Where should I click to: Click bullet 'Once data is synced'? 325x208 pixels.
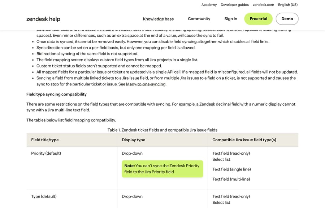click(153, 41)
